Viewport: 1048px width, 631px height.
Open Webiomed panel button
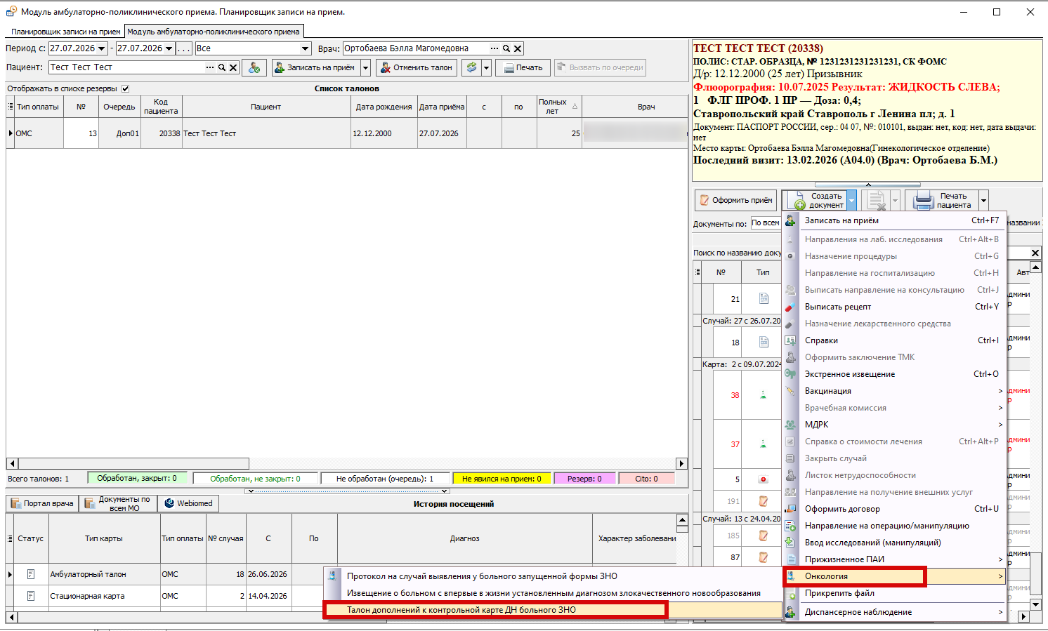click(x=188, y=503)
